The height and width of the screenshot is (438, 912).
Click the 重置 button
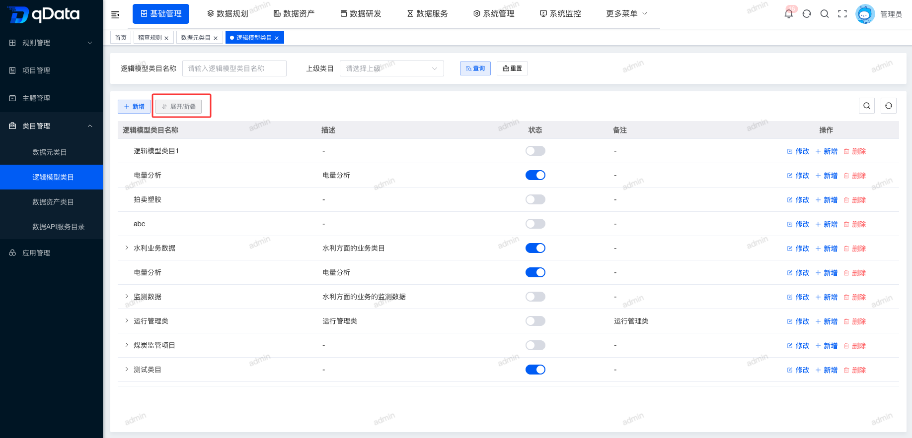[x=512, y=68]
